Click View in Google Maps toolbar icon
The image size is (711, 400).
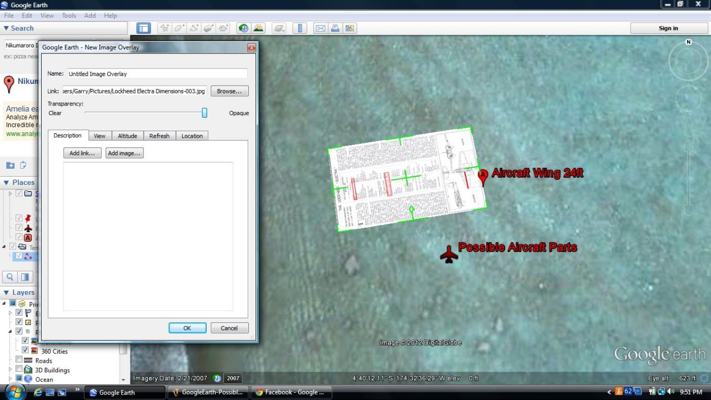tap(349, 28)
